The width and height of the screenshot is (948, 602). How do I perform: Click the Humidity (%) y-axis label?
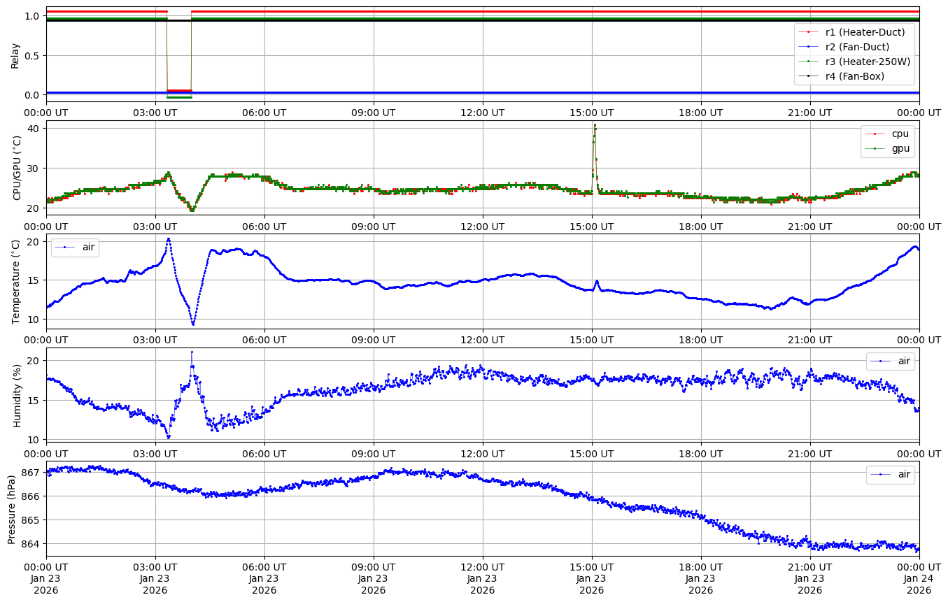click(17, 395)
